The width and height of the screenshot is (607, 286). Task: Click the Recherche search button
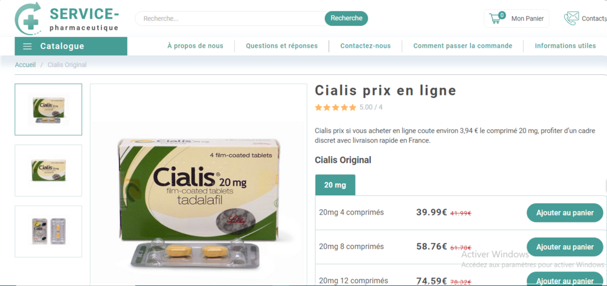click(346, 18)
